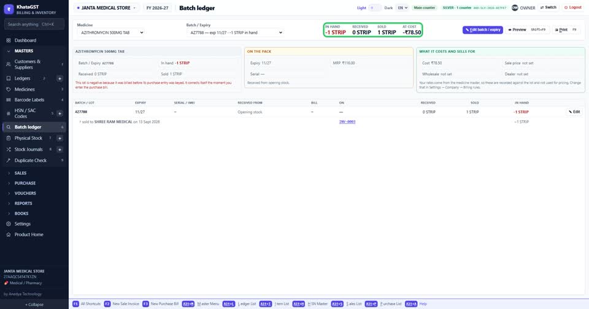Open Dashboard from the sidebar
Screen dimensions: 589x309
tap(34, 40)
